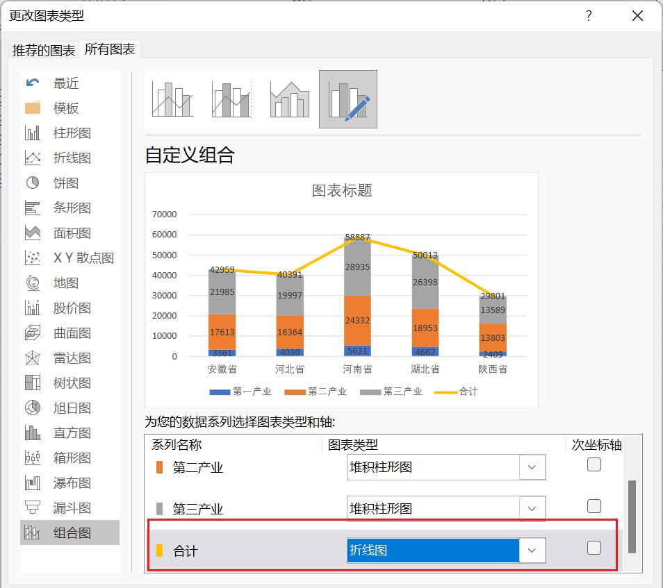Click the yellow swatch beside 合计
The height and width of the screenshot is (588, 663).
point(159,551)
